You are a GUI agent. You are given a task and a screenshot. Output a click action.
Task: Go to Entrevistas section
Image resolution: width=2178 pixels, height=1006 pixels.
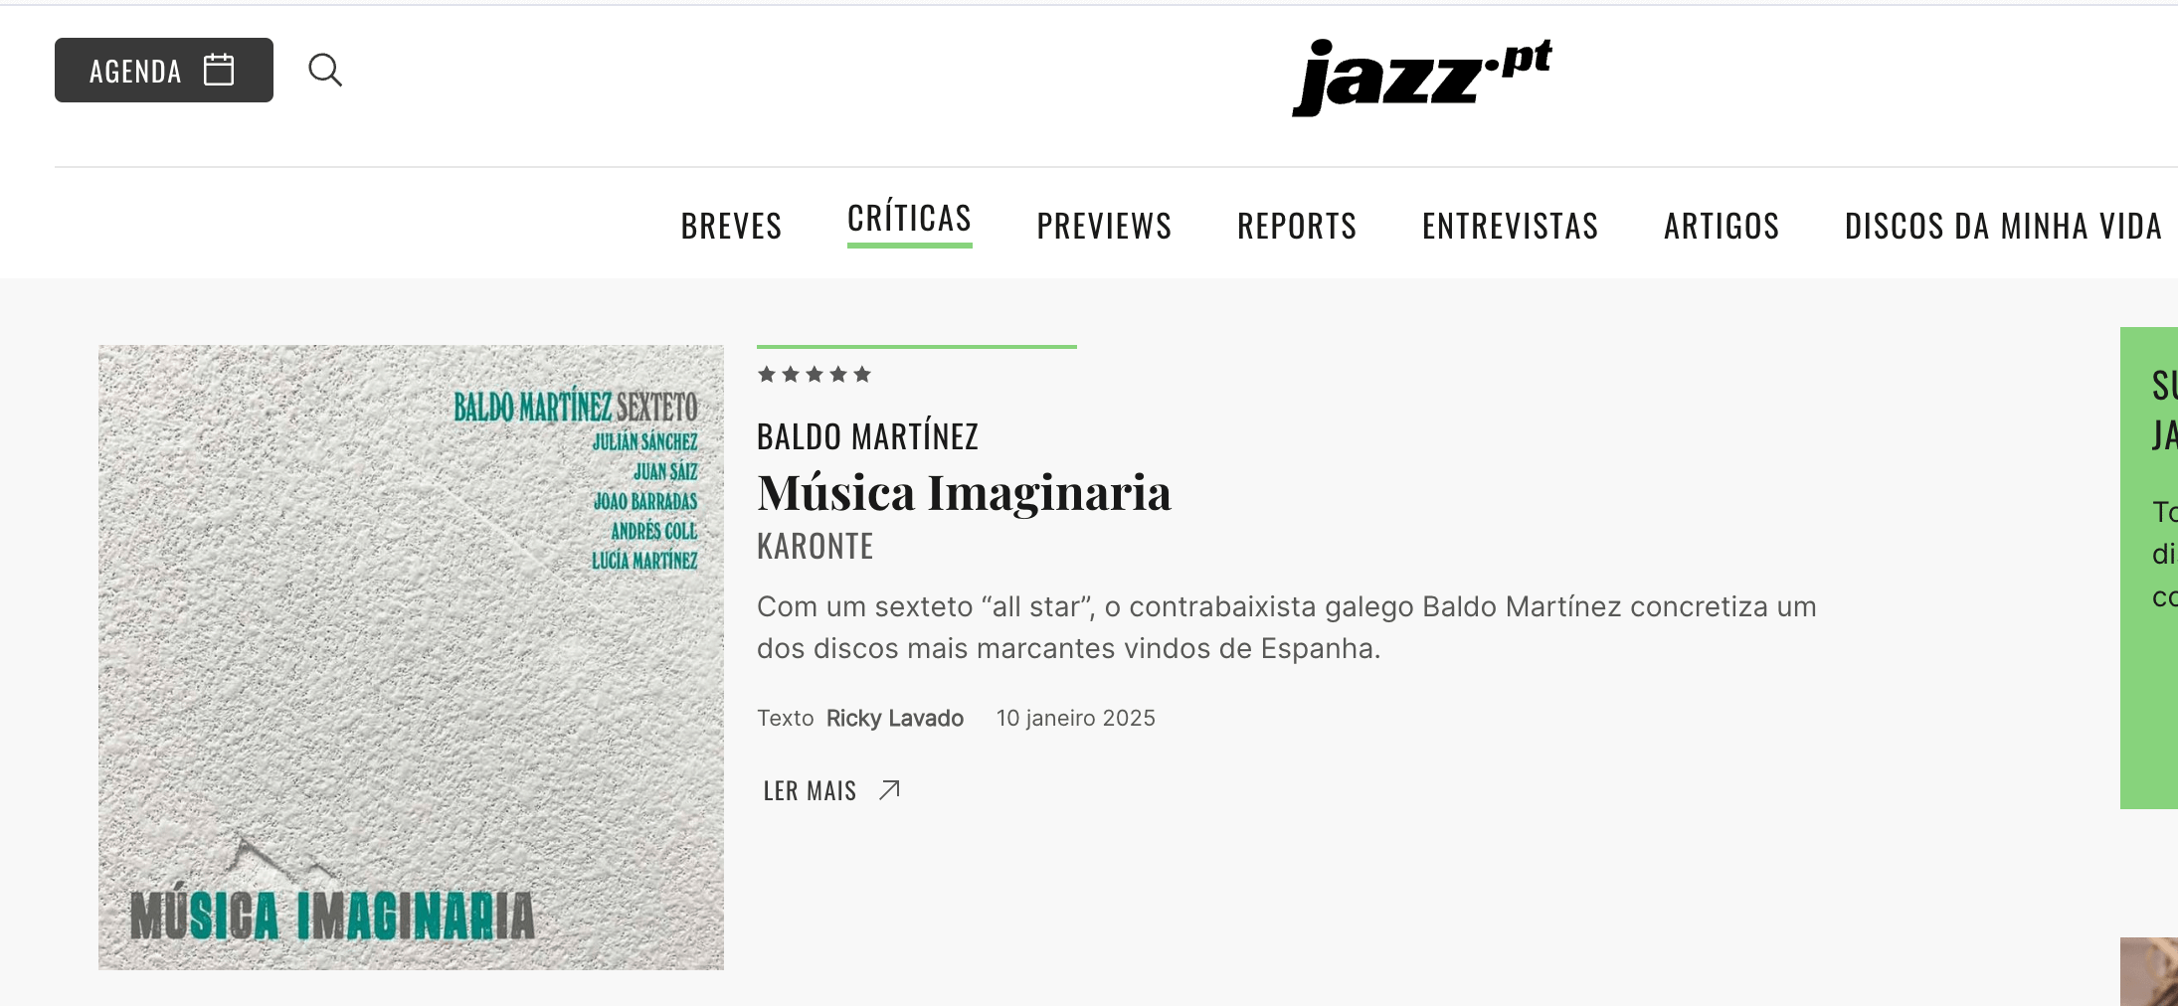pos(1511,226)
